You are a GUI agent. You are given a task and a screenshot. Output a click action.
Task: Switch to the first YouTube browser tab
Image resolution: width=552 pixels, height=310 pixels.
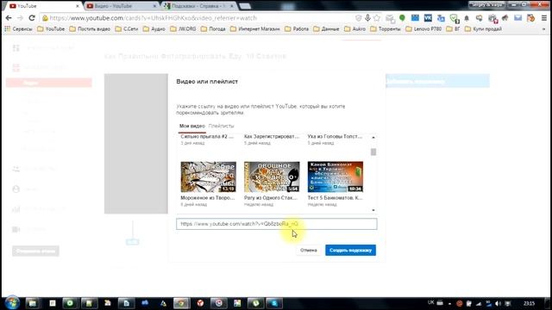click(x=43, y=6)
